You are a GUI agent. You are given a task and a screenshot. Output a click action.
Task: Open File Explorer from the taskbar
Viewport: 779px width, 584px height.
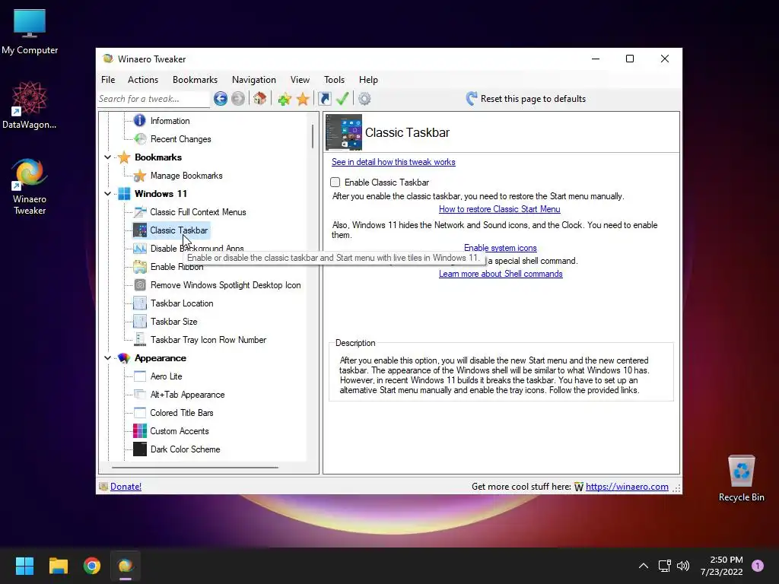[x=58, y=566]
